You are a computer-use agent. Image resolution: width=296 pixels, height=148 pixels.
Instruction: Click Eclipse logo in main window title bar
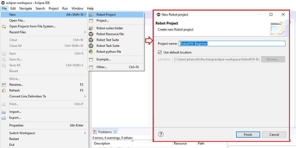coord(3,3)
